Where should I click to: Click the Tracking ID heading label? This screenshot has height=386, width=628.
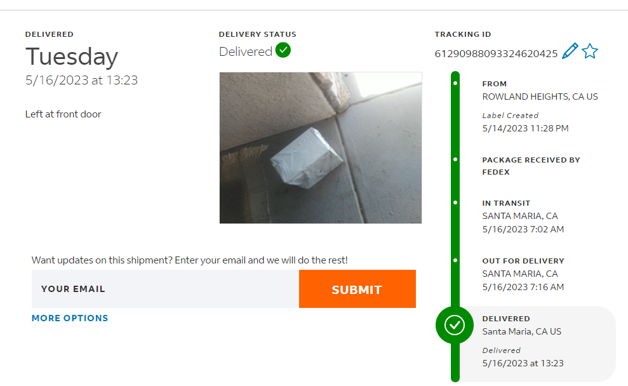point(463,34)
